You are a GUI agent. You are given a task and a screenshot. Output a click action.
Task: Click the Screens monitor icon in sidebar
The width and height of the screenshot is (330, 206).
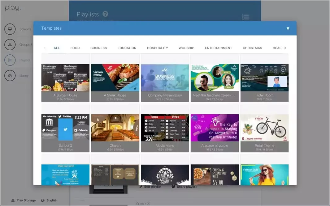(10, 29)
